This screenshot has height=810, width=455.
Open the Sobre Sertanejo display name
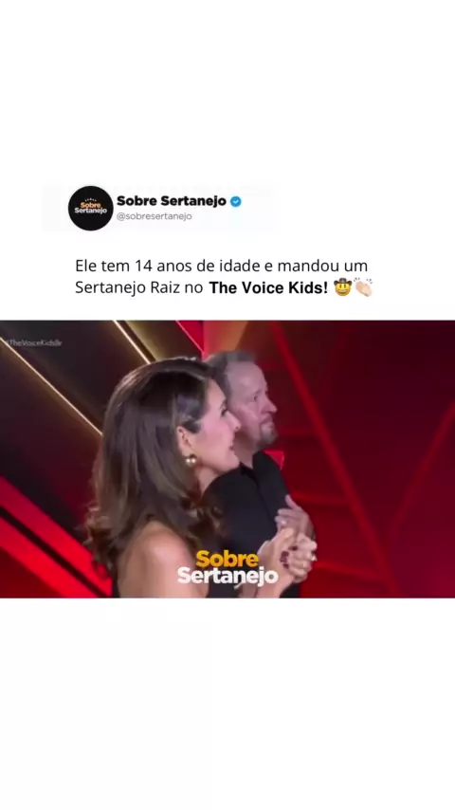coord(172,201)
